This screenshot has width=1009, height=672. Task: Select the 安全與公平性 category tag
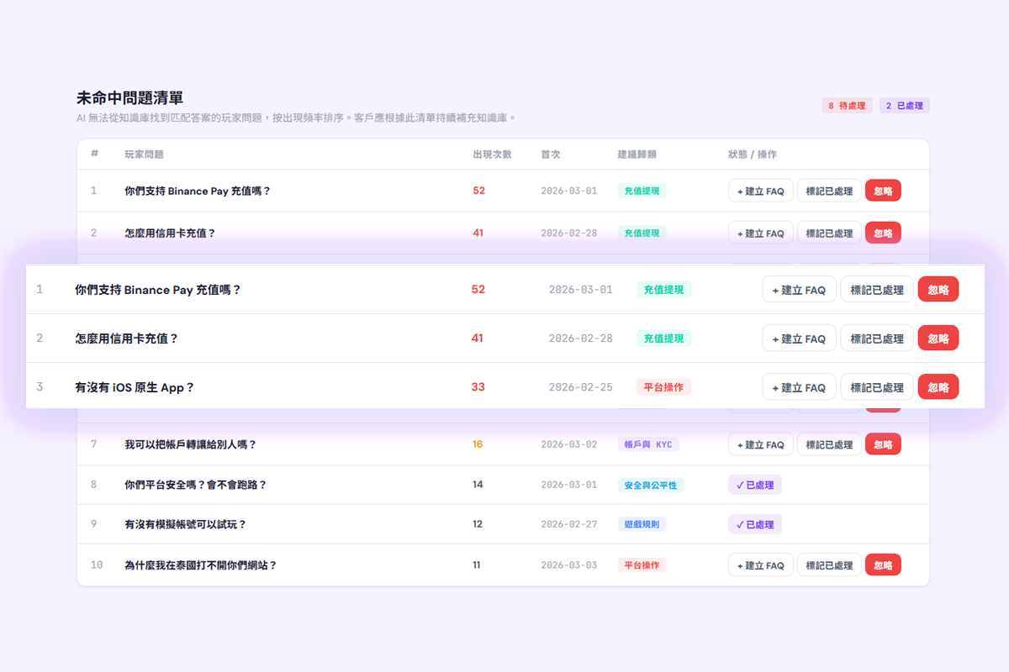(x=650, y=485)
